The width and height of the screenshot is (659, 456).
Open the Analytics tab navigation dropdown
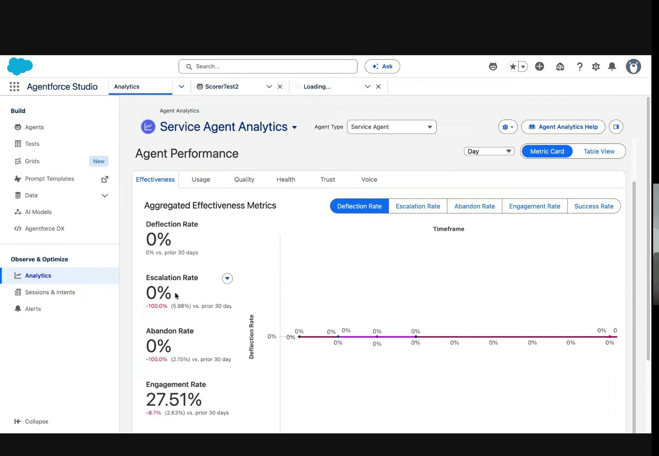pyautogui.click(x=181, y=86)
